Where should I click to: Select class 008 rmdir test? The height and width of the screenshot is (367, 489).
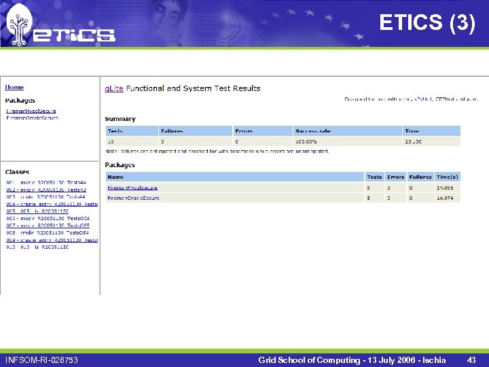(48, 233)
